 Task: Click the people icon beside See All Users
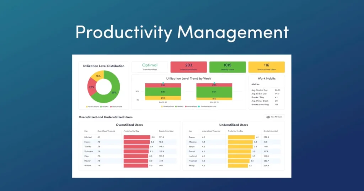click(268, 117)
